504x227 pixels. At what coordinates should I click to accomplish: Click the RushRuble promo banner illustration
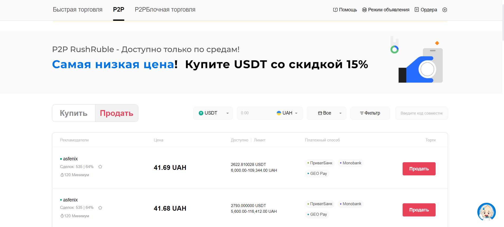(x=417, y=60)
